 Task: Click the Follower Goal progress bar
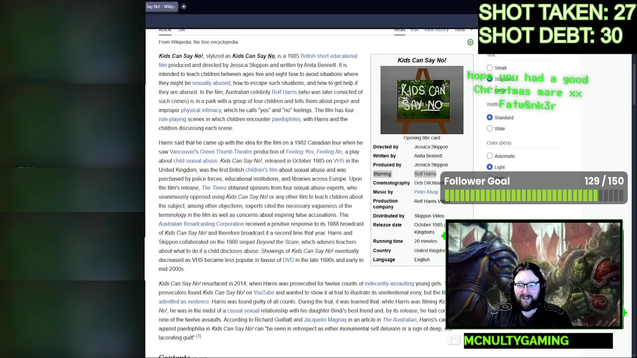coord(534,196)
